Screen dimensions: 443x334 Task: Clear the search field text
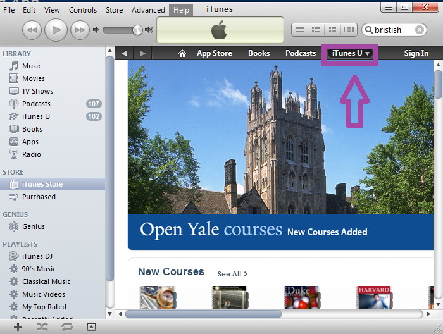coord(419,30)
